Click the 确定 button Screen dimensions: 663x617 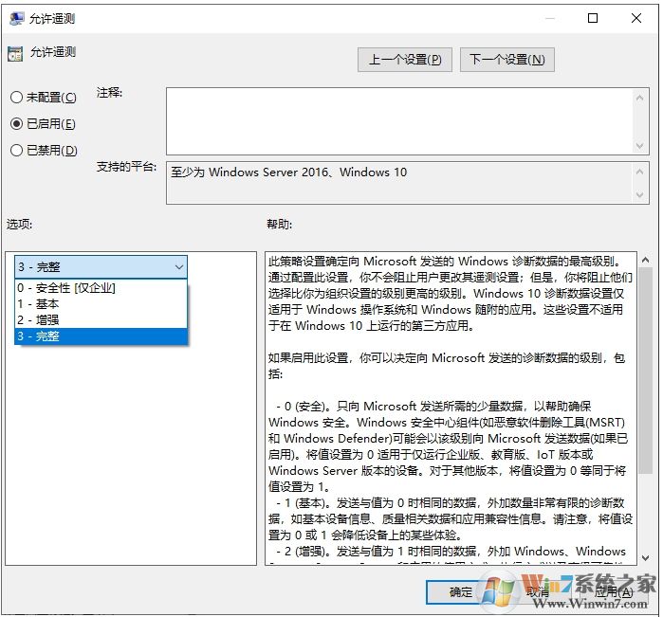461,592
